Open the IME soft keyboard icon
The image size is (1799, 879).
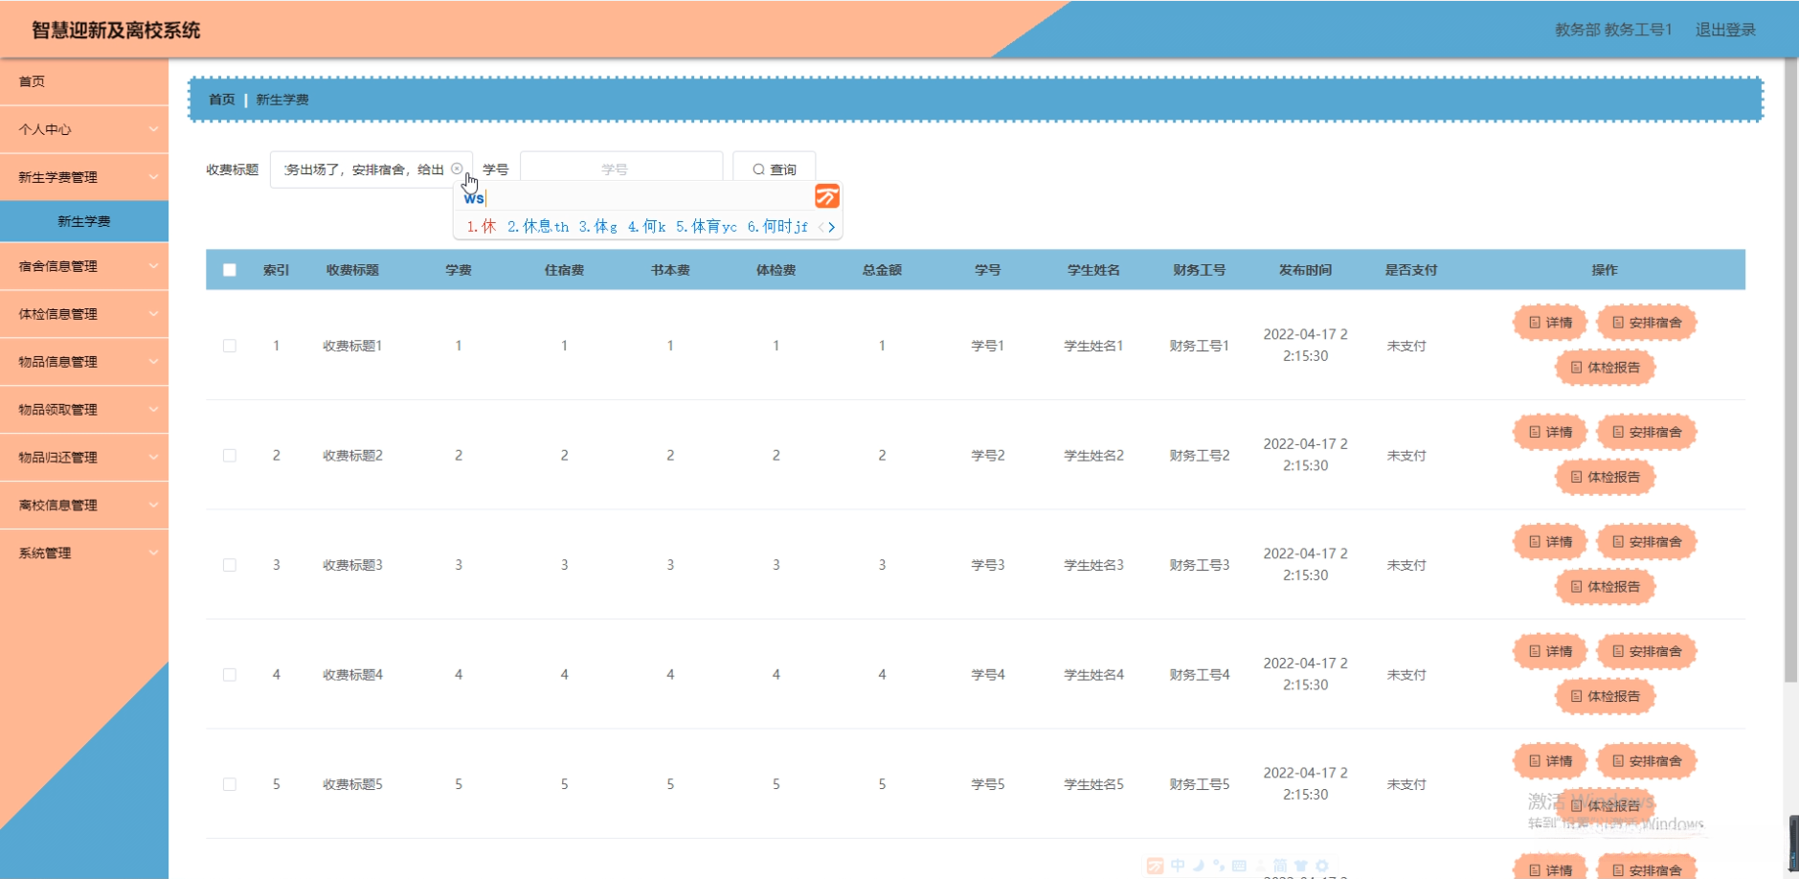click(1239, 866)
